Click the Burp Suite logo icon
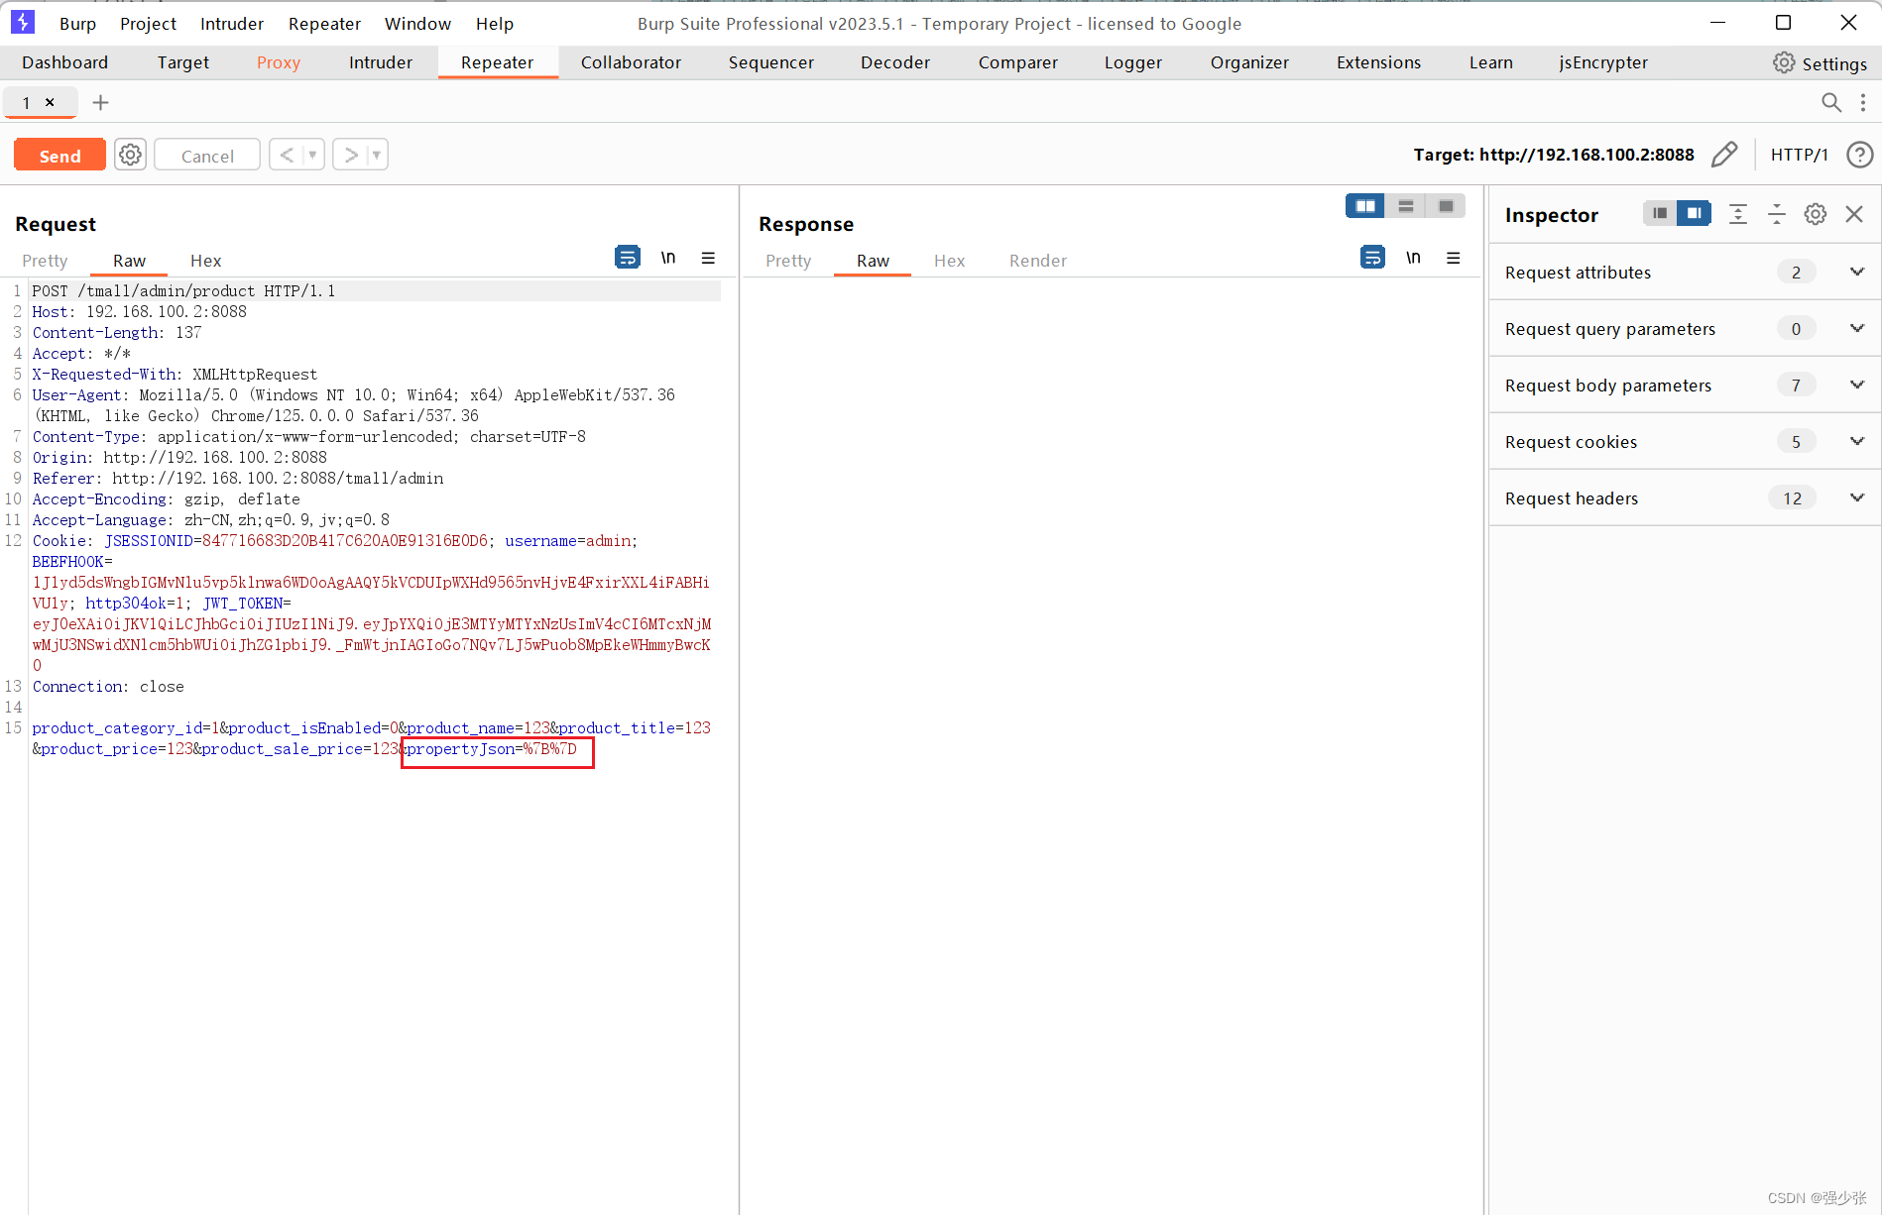The image size is (1882, 1215). pos(22,22)
